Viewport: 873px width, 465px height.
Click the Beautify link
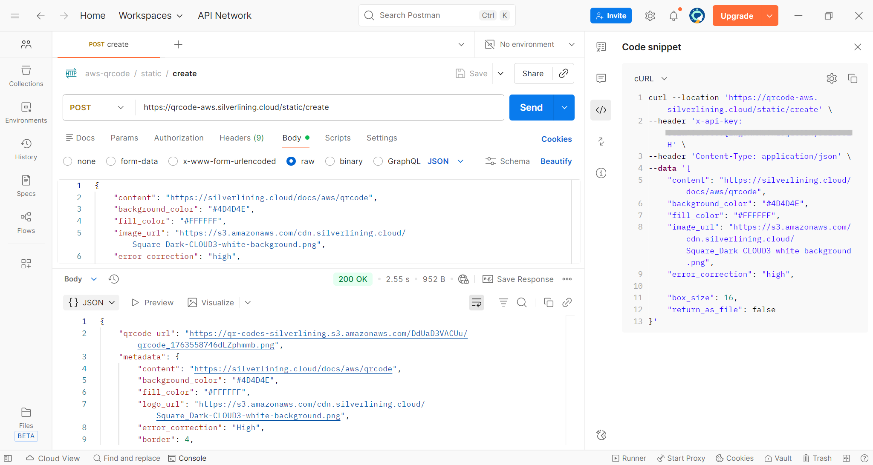[x=556, y=161]
